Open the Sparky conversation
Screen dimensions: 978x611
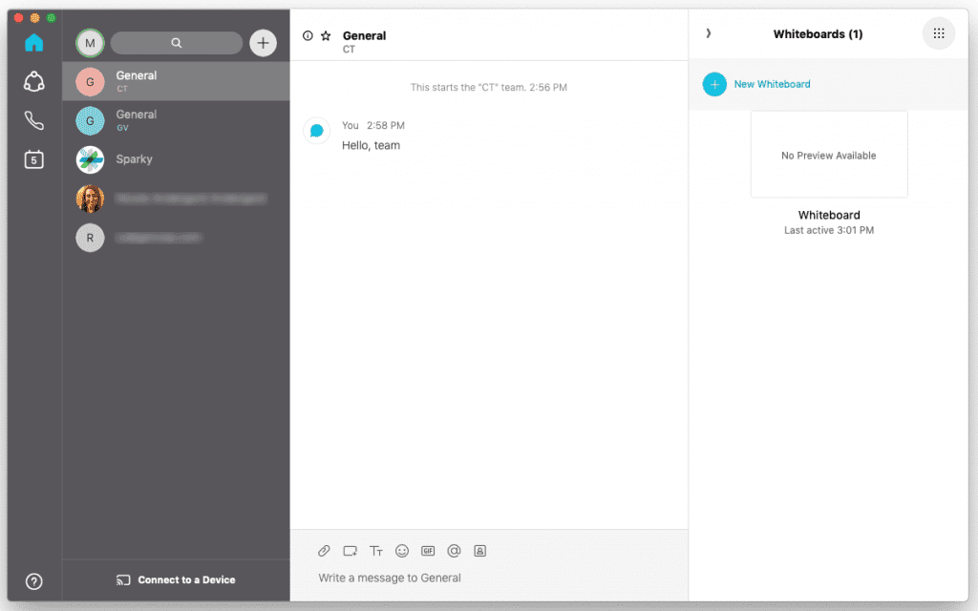click(x=176, y=159)
